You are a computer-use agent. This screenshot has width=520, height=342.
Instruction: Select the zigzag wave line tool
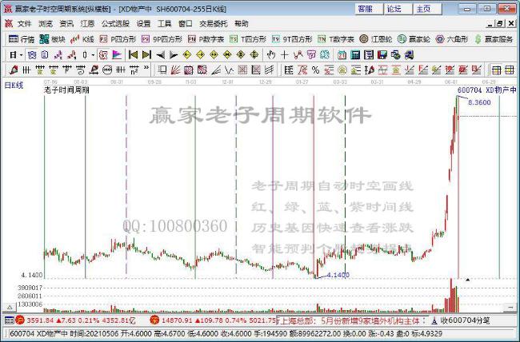click(229, 70)
